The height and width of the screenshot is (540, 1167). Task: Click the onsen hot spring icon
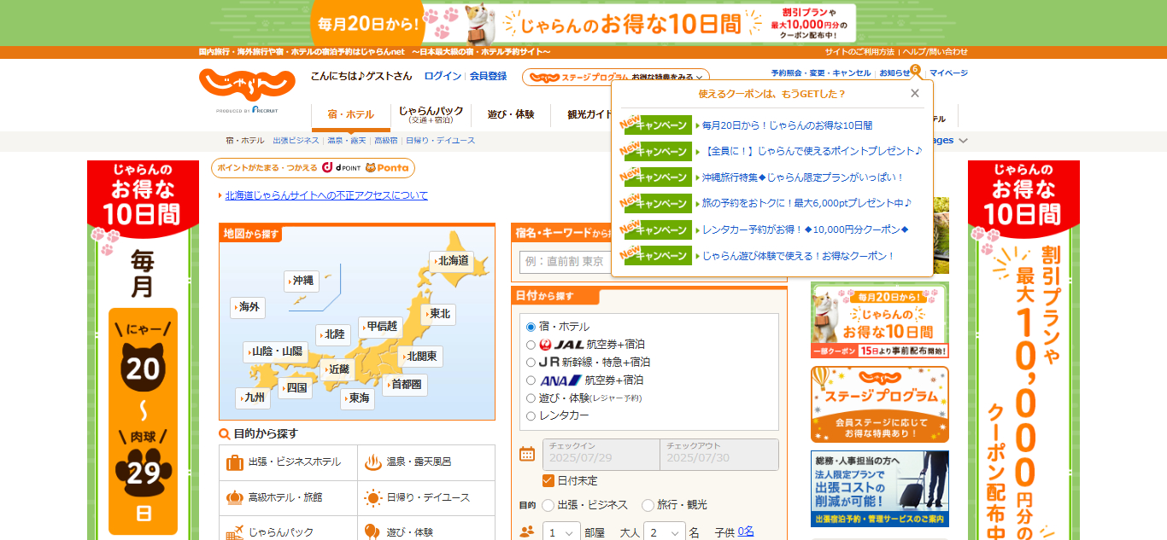click(372, 462)
